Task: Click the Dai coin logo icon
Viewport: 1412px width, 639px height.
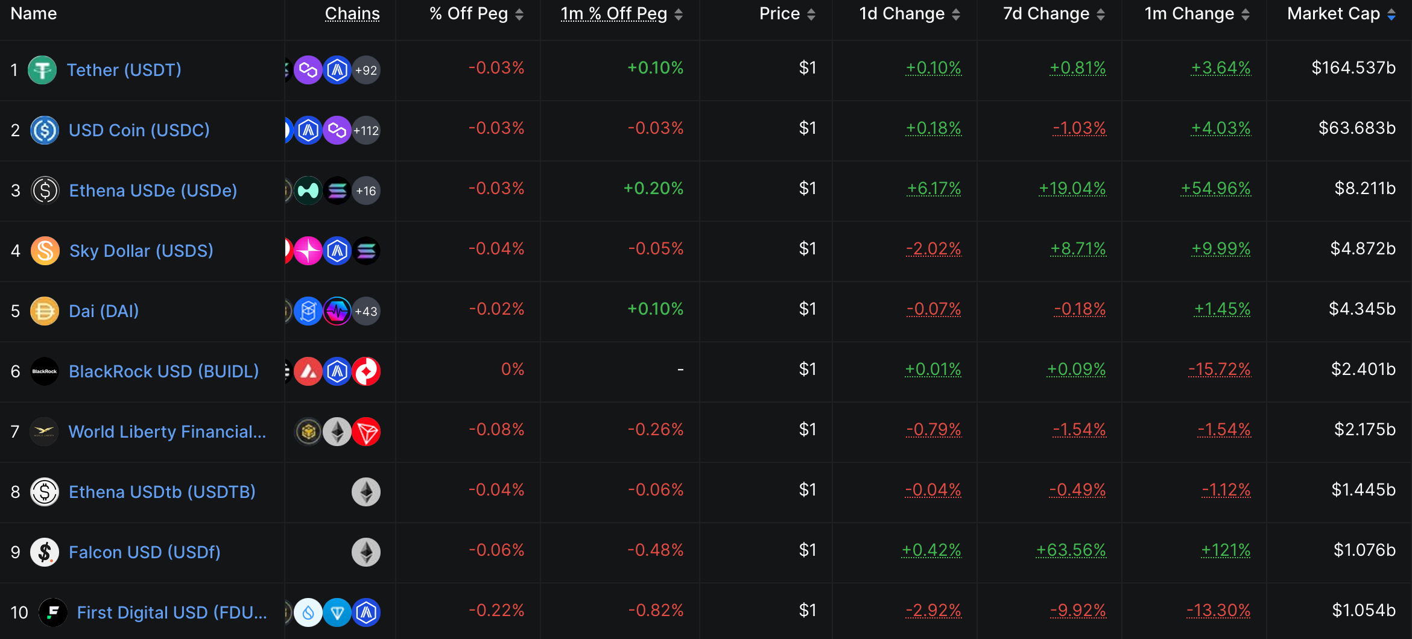Action: click(x=45, y=311)
